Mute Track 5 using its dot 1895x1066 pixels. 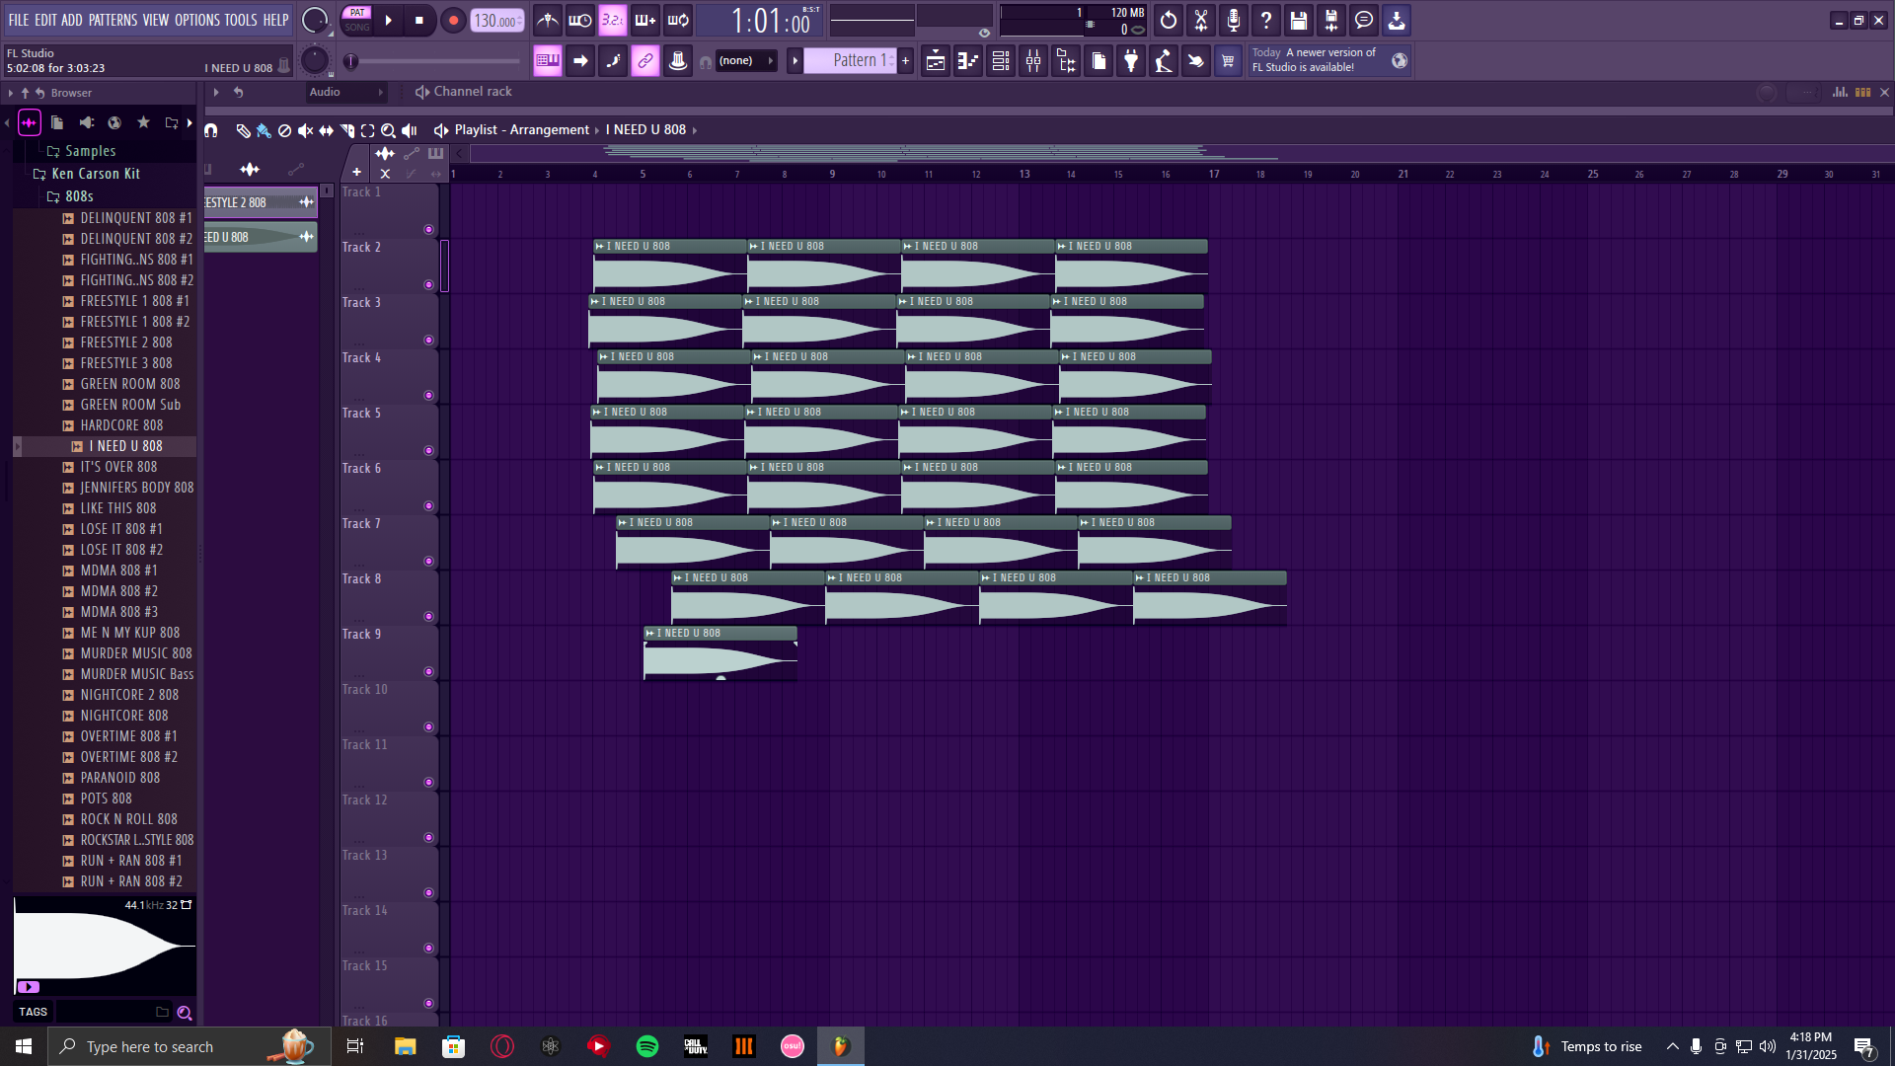coord(428,451)
